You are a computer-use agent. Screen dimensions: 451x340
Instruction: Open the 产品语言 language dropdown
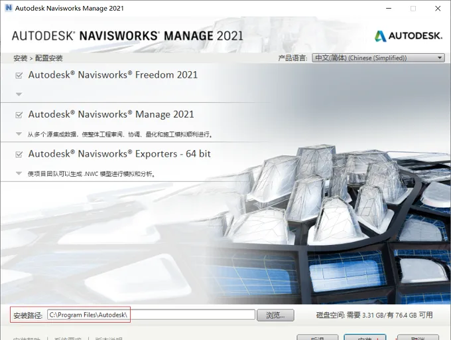click(x=378, y=58)
